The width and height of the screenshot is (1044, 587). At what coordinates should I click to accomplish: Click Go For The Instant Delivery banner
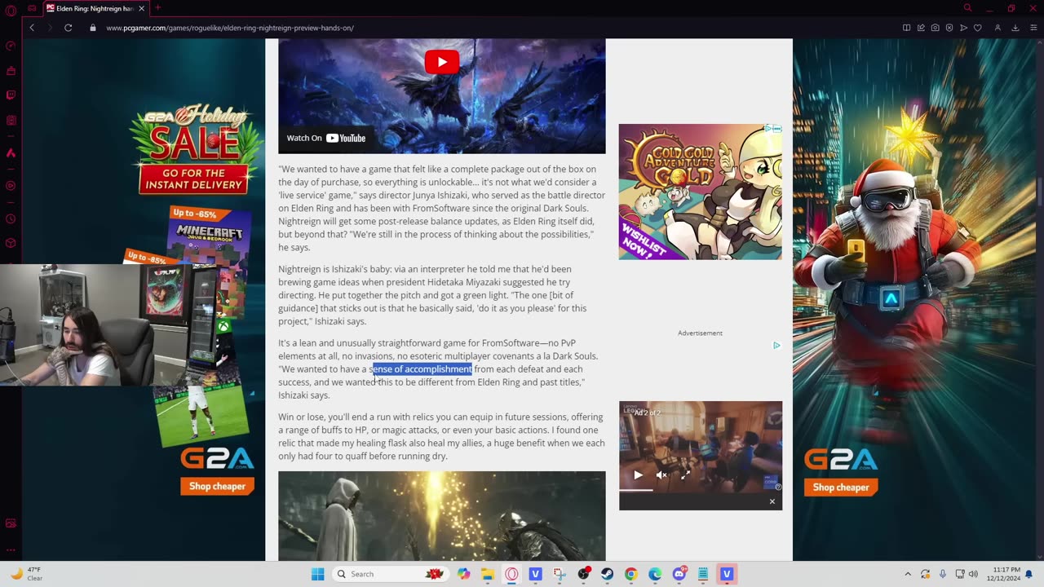(192, 179)
